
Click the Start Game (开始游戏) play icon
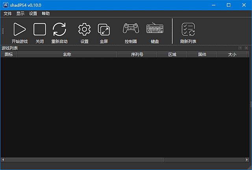[x=19, y=29]
